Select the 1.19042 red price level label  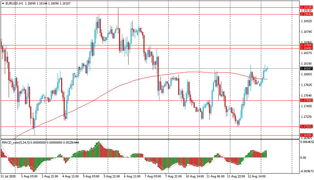point(306,14)
